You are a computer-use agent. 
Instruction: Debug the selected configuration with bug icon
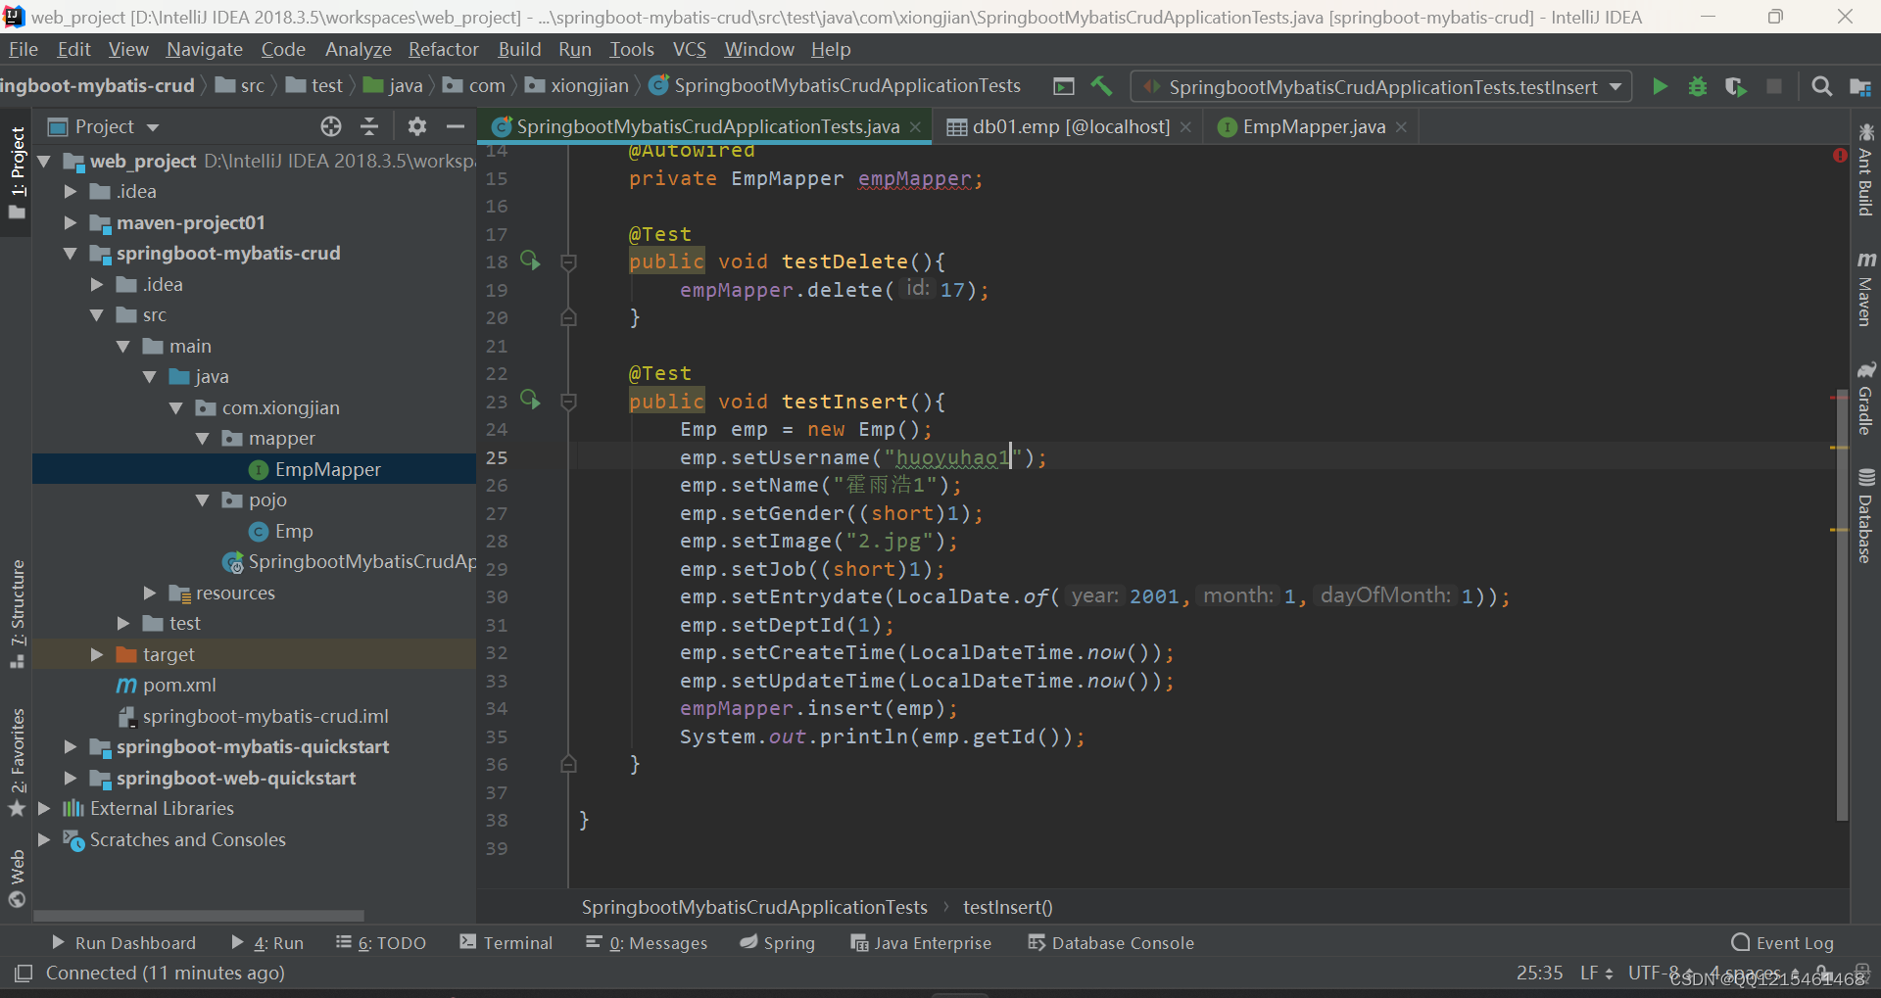click(1698, 87)
